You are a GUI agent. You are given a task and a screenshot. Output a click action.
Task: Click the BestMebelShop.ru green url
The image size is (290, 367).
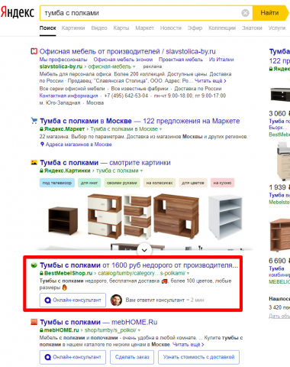tap(68, 273)
